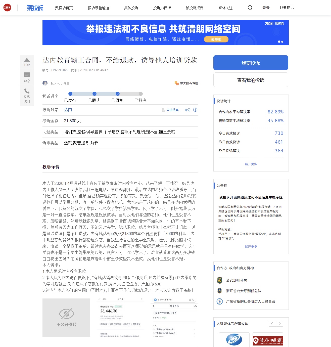The image size is (331, 347).
Task: Click the blue swirl media logo thumbnail
Action: tap(234, 340)
